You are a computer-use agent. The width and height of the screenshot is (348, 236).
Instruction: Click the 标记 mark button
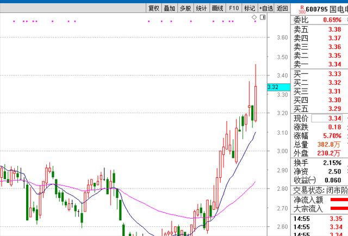point(250,8)
